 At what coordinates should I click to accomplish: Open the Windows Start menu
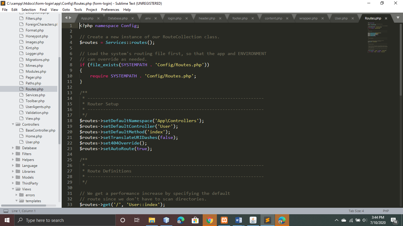click(7, 220)
